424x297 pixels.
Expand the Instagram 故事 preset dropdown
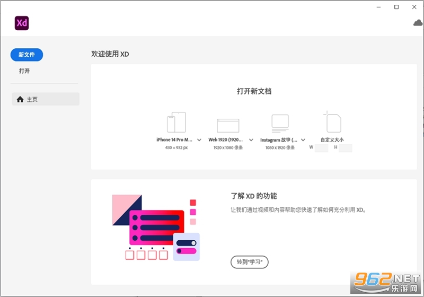pyautogui.click(x=303, y=140)
